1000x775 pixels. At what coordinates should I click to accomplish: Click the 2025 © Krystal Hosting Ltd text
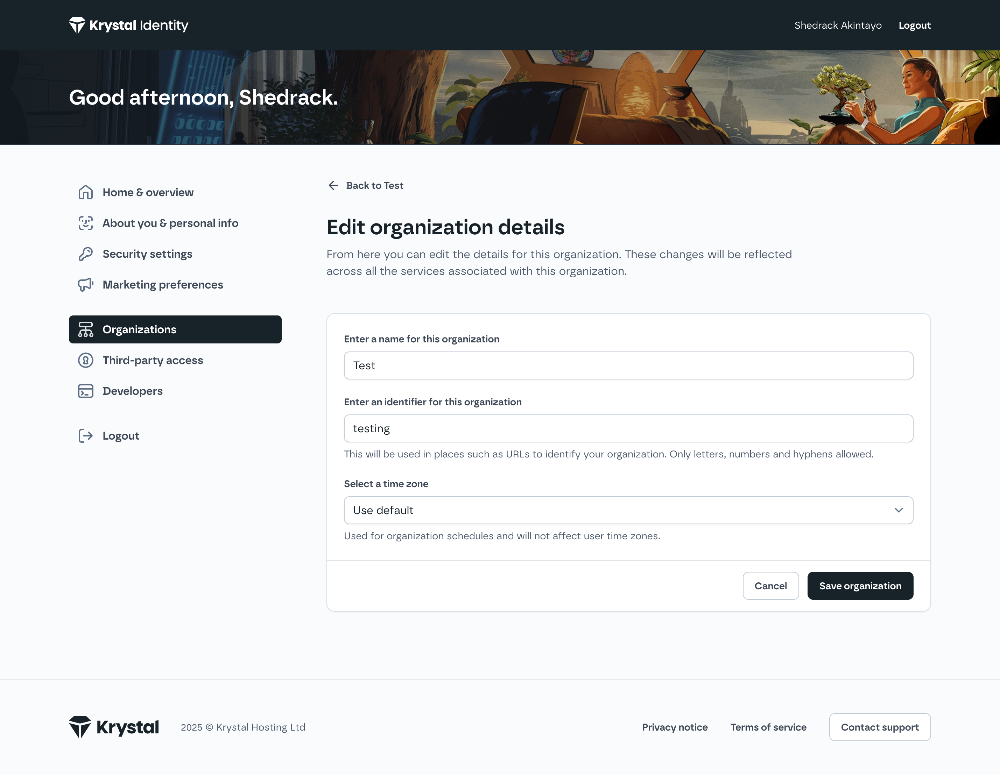tap(243, 727)
